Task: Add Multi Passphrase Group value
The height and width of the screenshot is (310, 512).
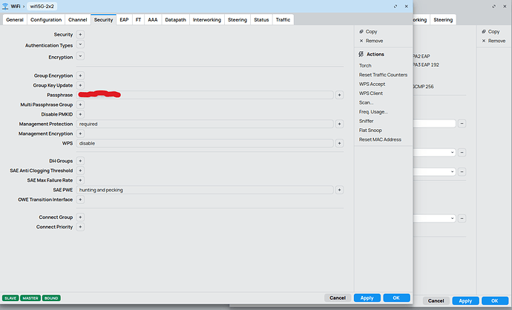Action: [80, 105]
